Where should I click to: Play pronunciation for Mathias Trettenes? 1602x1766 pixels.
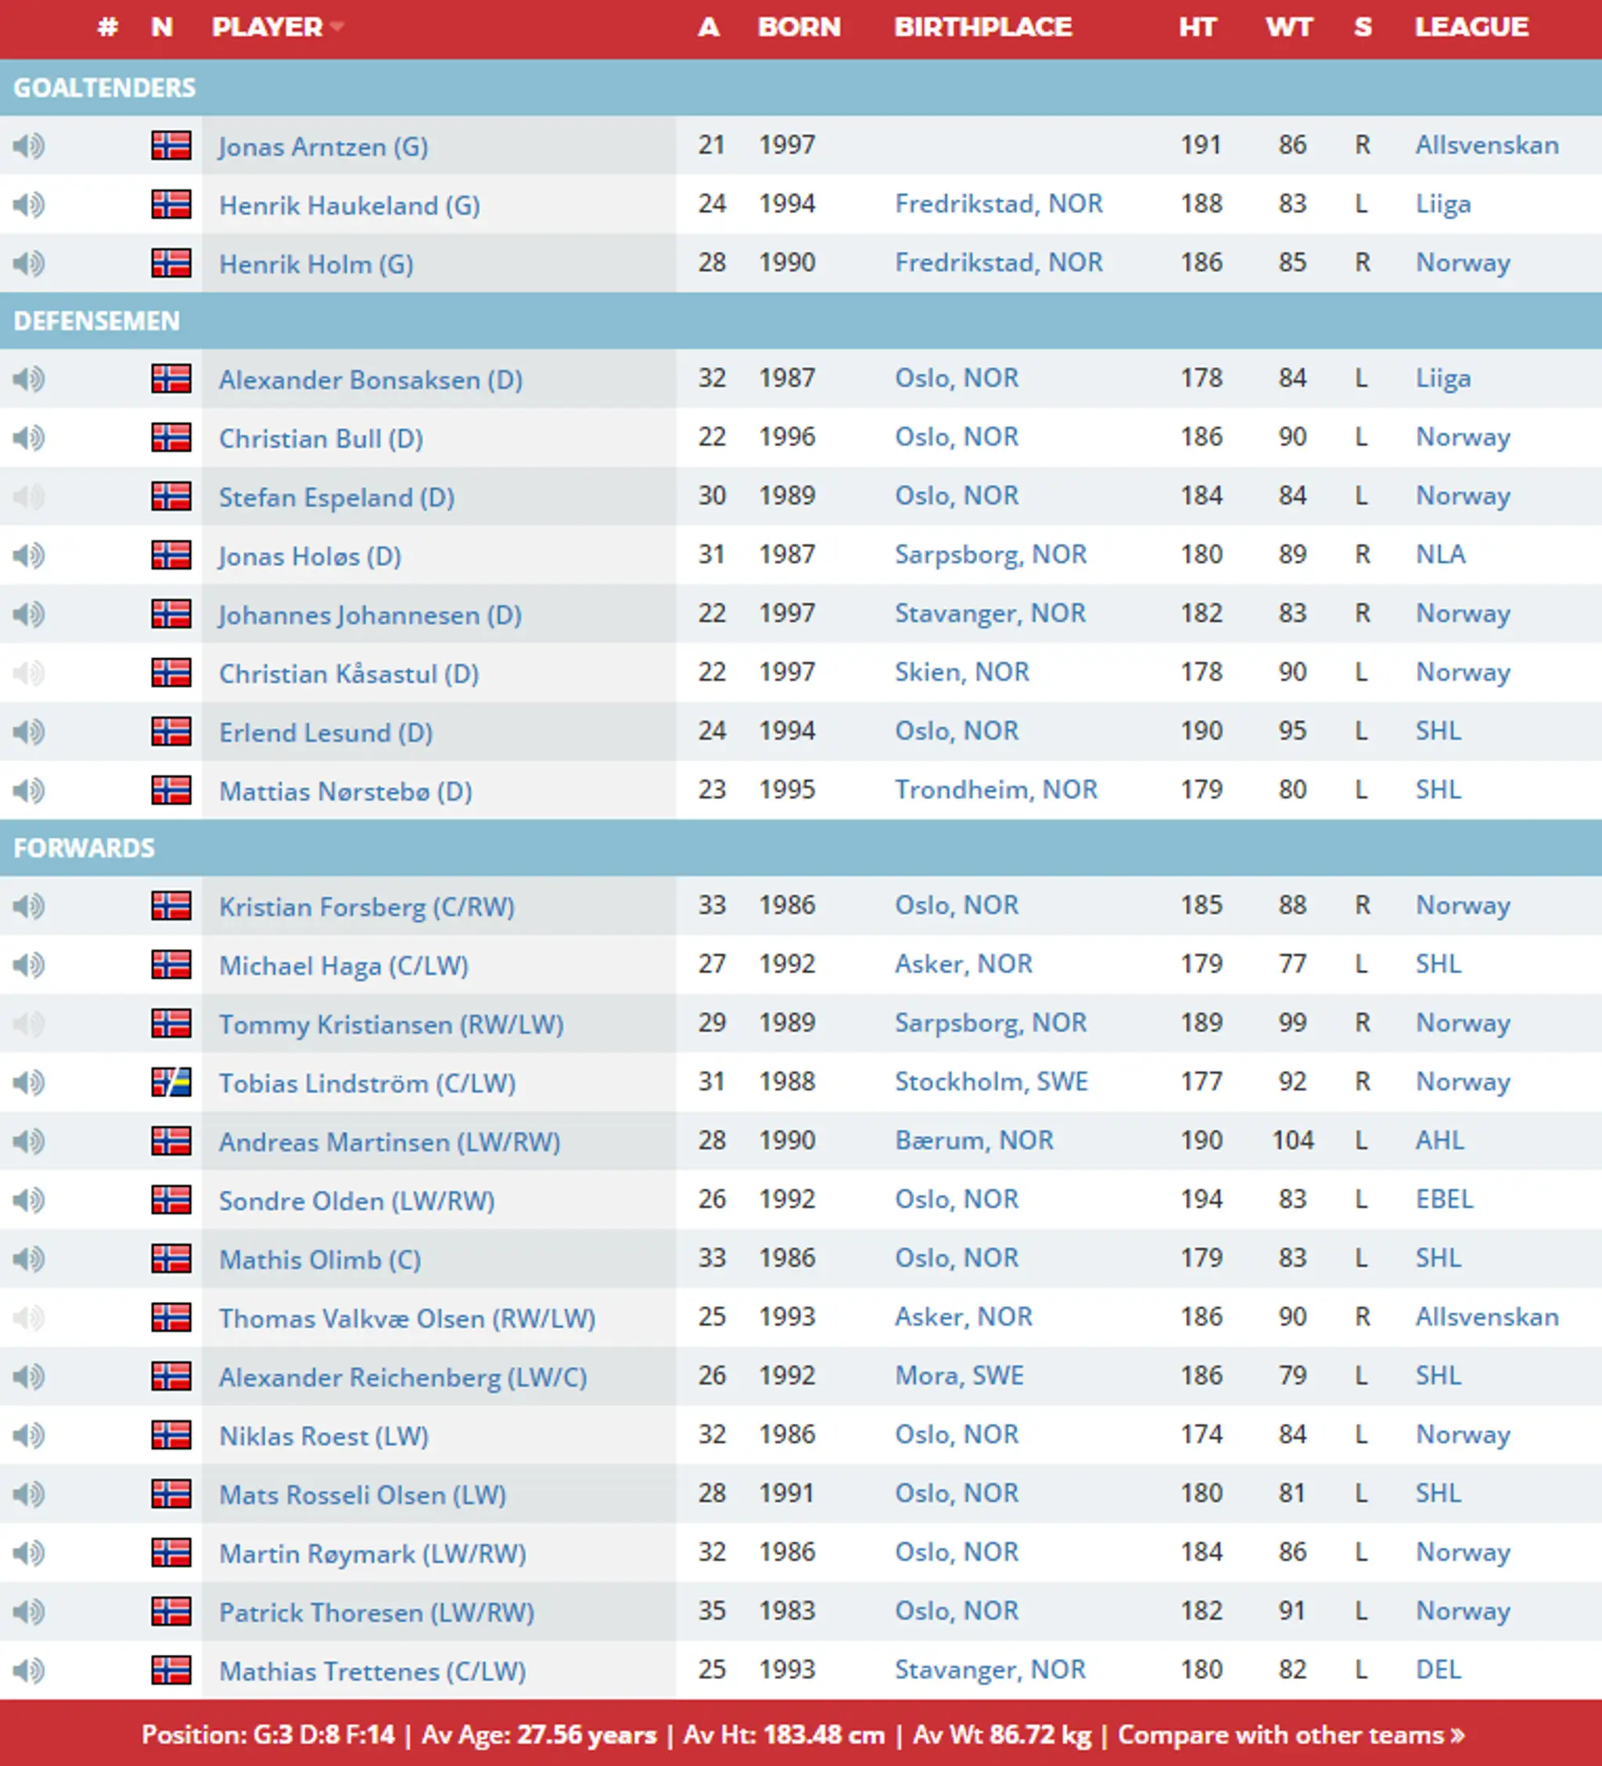(x=28, y=1671)
